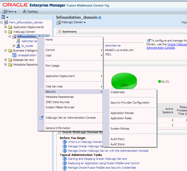187x171 pixels.
Task: Open the Farm menu icon
Action: tap(5, 12)
